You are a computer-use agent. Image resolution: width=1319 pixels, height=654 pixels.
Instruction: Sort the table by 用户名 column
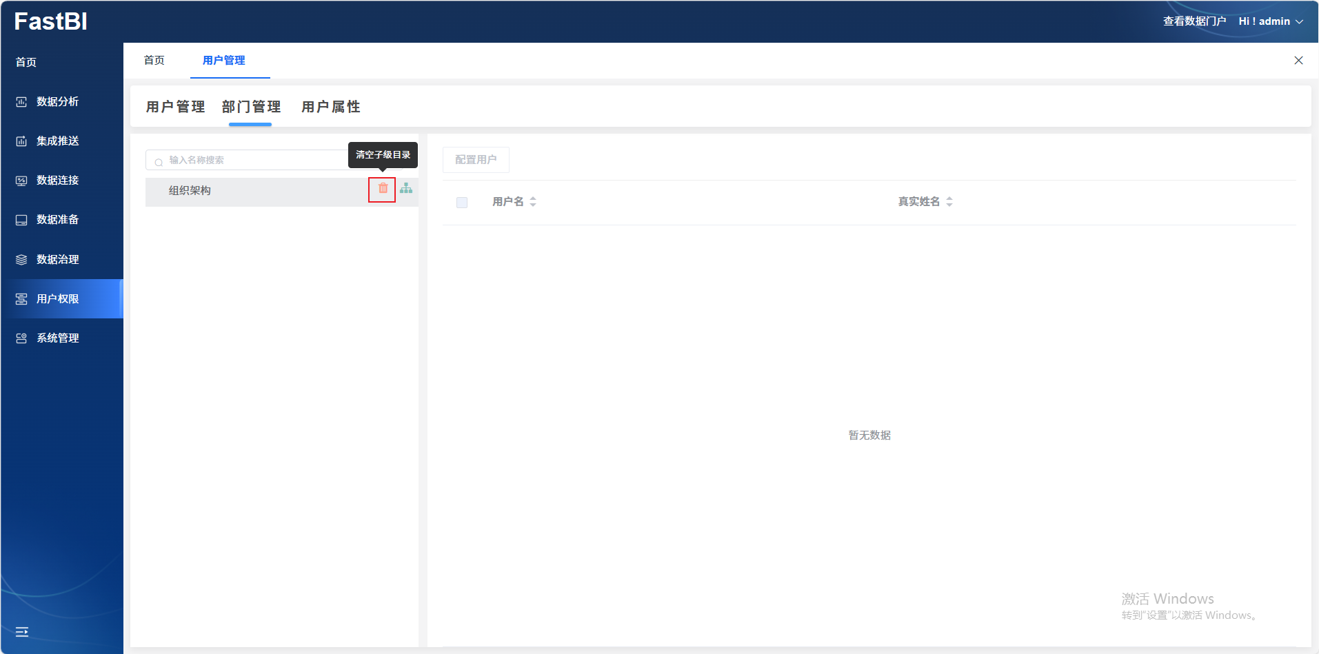(x=533, y=202)
